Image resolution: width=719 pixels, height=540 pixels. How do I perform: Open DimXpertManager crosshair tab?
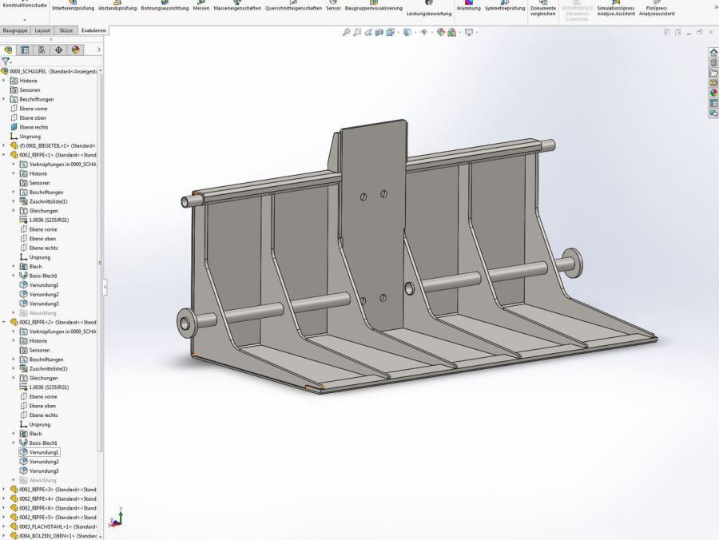58,50
